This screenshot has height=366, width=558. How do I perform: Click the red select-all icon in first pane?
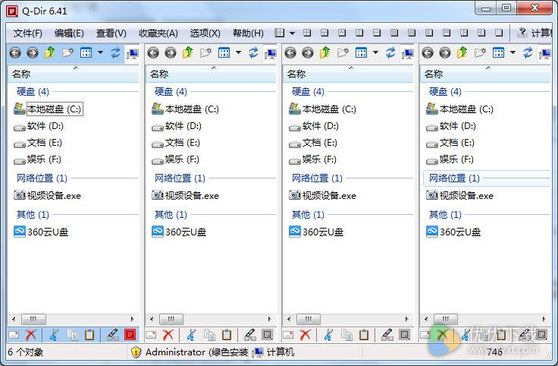[x=130, y=334]
